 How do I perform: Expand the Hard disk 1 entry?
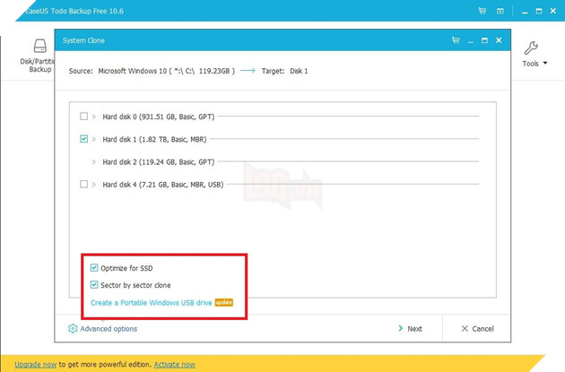[x=94, y=139]
